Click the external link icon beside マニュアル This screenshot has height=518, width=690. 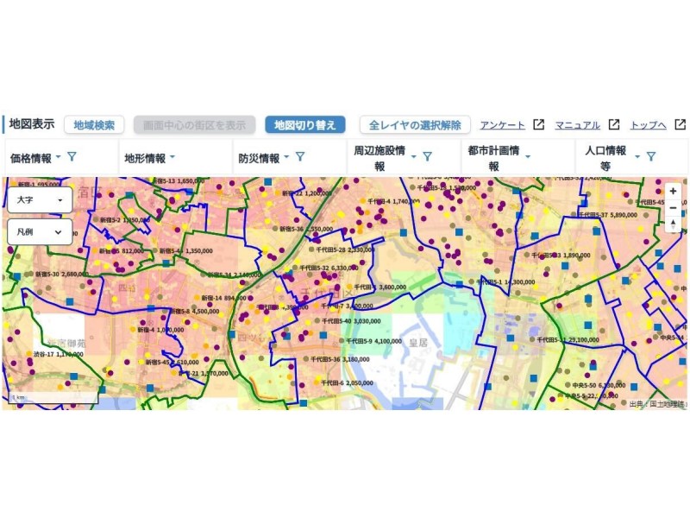[x=614, y=124]
